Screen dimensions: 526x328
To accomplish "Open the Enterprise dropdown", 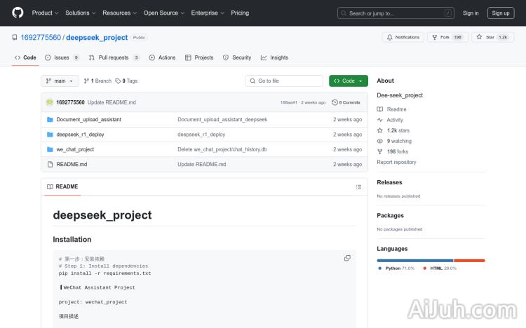I will pyautogui.click(x=208, y=13).
